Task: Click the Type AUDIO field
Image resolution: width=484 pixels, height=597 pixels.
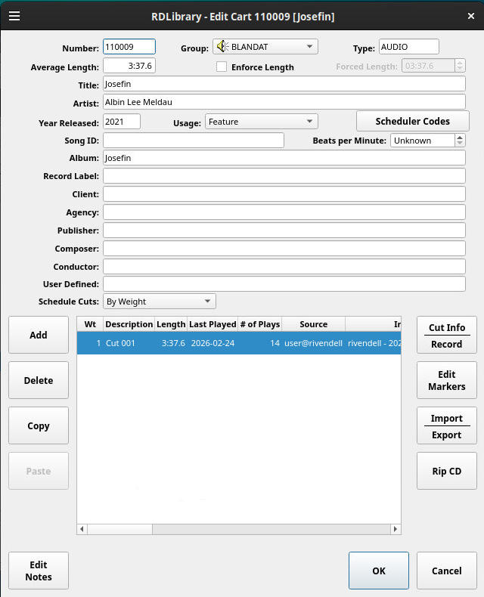Action: [x=409, y=47]
